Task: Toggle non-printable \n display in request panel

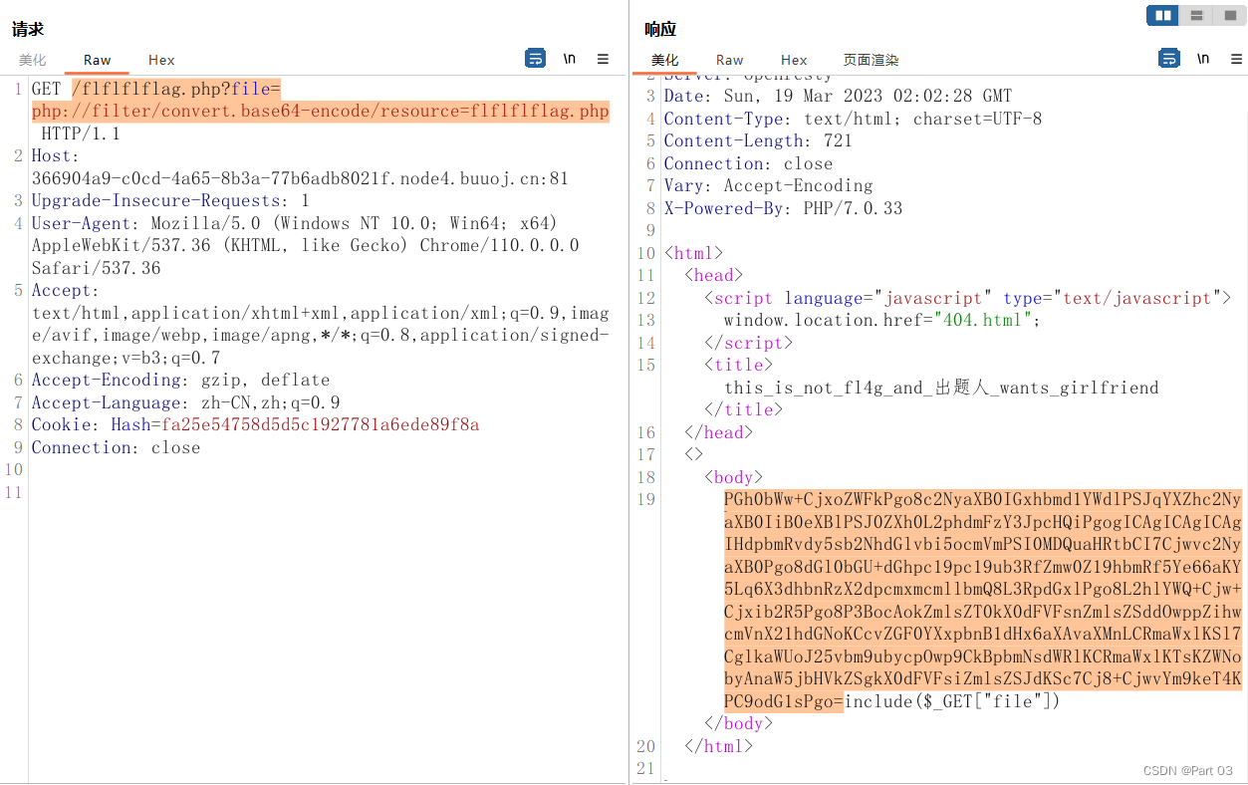Action: tap(570, 59)
